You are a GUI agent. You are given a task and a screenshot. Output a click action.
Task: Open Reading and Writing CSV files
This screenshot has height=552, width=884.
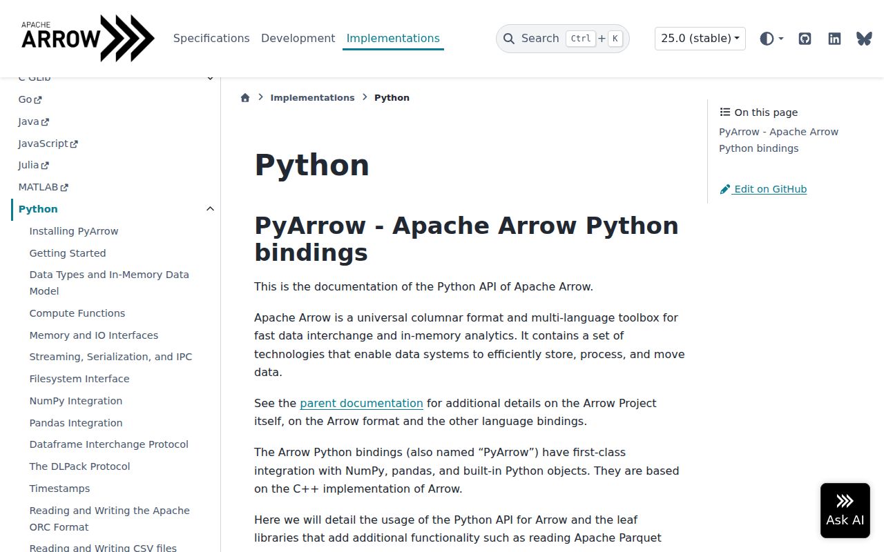[103, 548]
